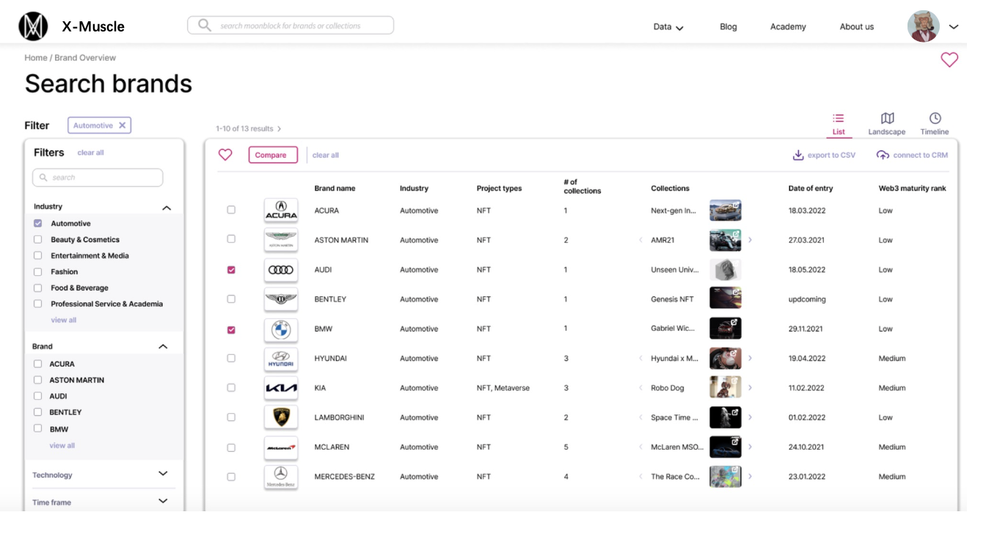
Task: Check the Food & Beverage filter
Action: (37, 288)
